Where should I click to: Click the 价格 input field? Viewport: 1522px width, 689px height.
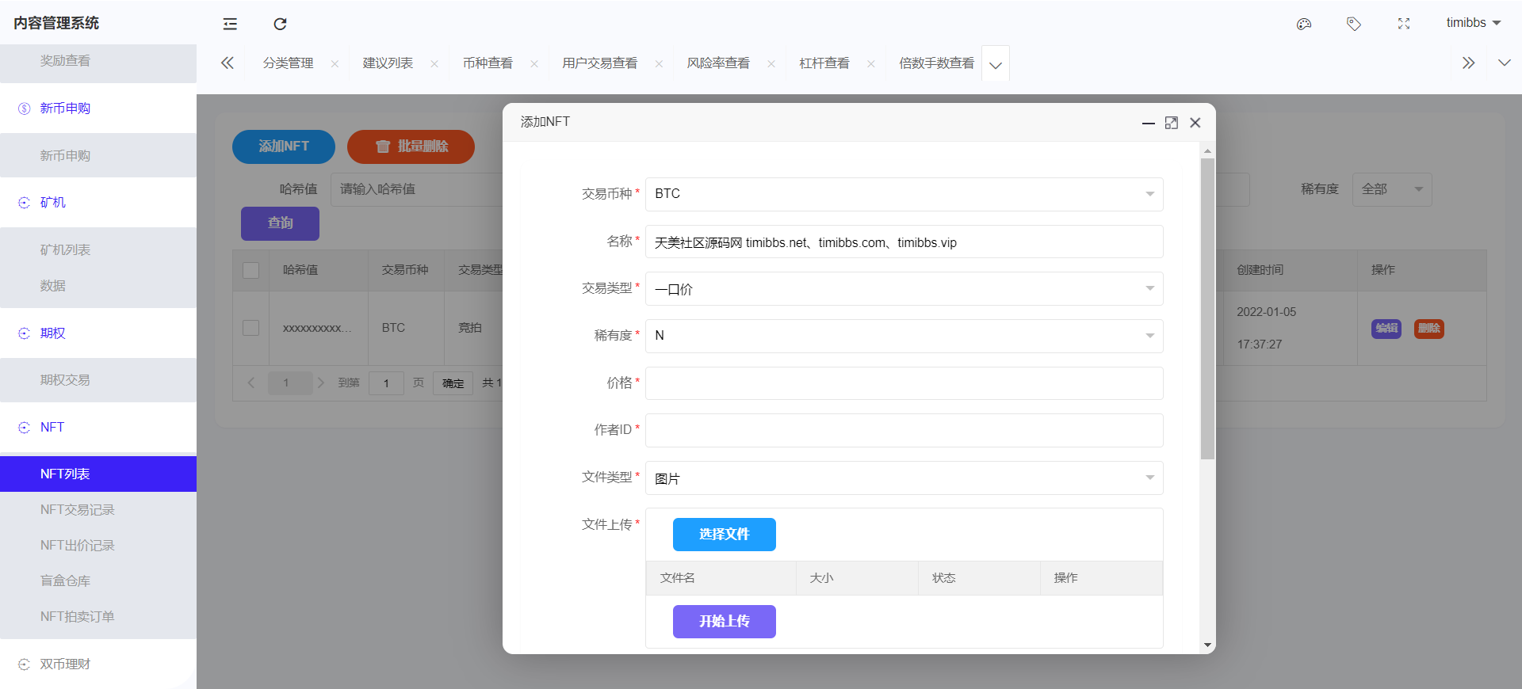(x=904, y=383)
